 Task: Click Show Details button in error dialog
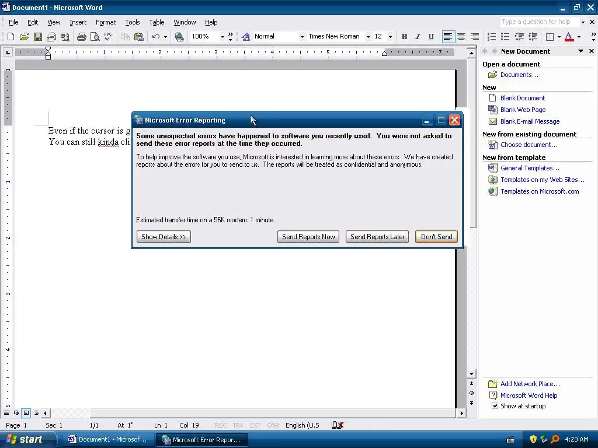click(164, 237)
